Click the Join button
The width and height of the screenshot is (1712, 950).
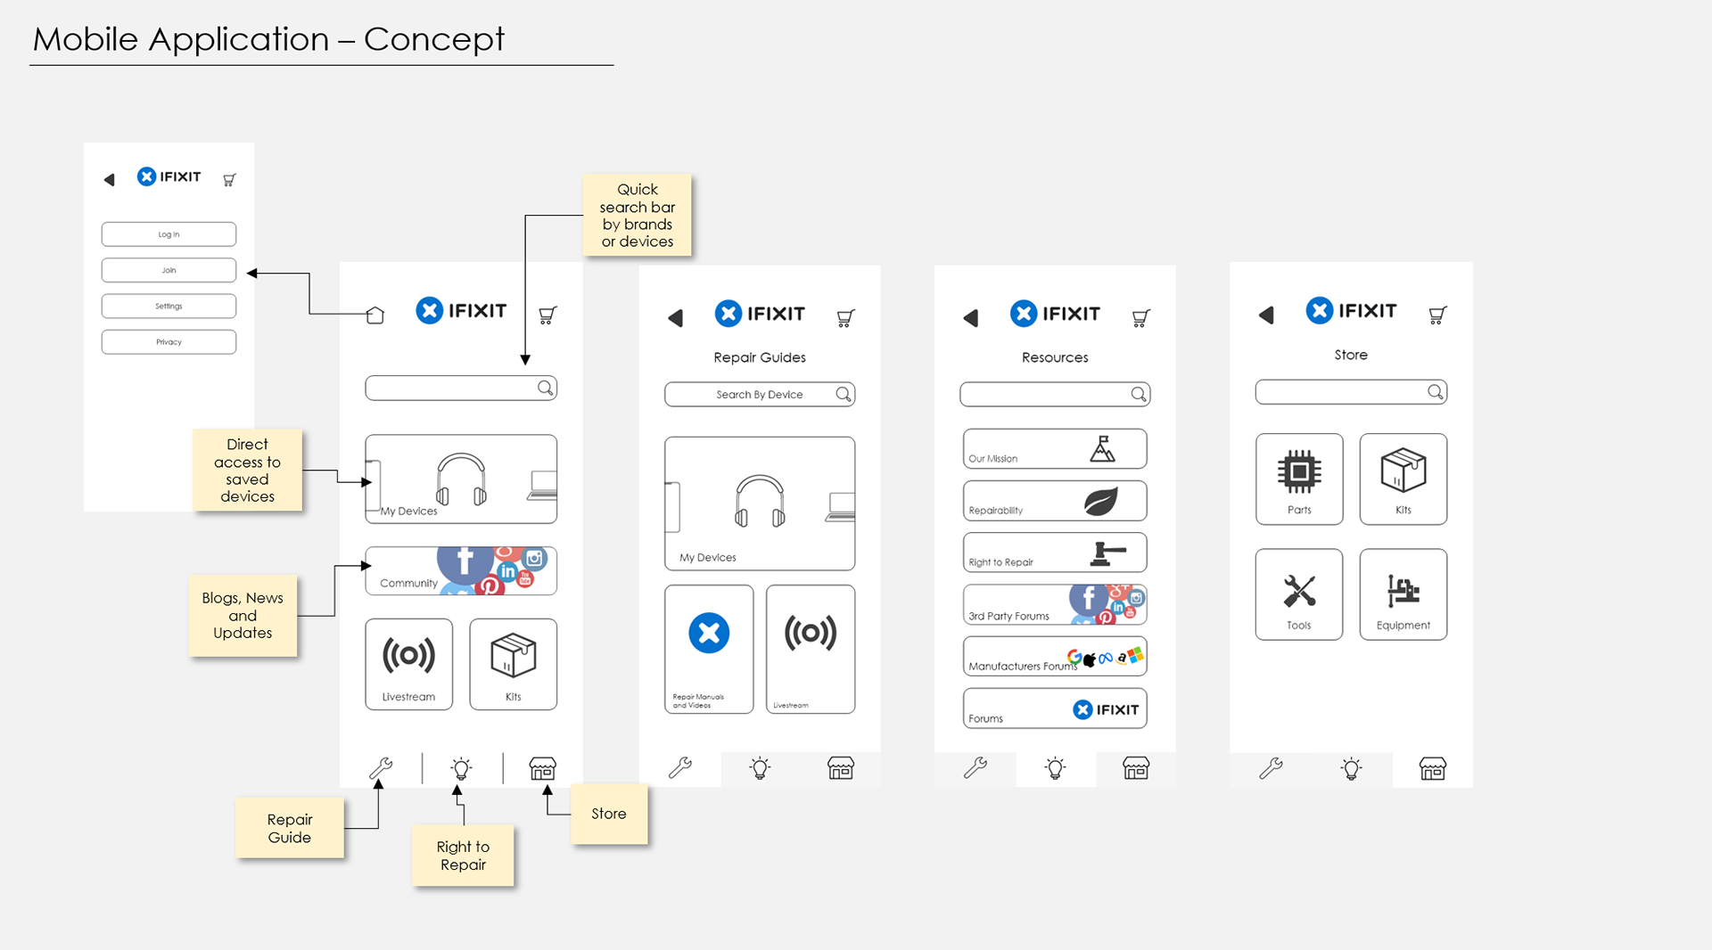[x=169, y=270]
